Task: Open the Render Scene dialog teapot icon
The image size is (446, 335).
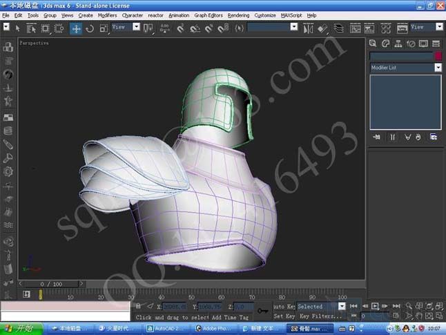Action: (402, 28)
